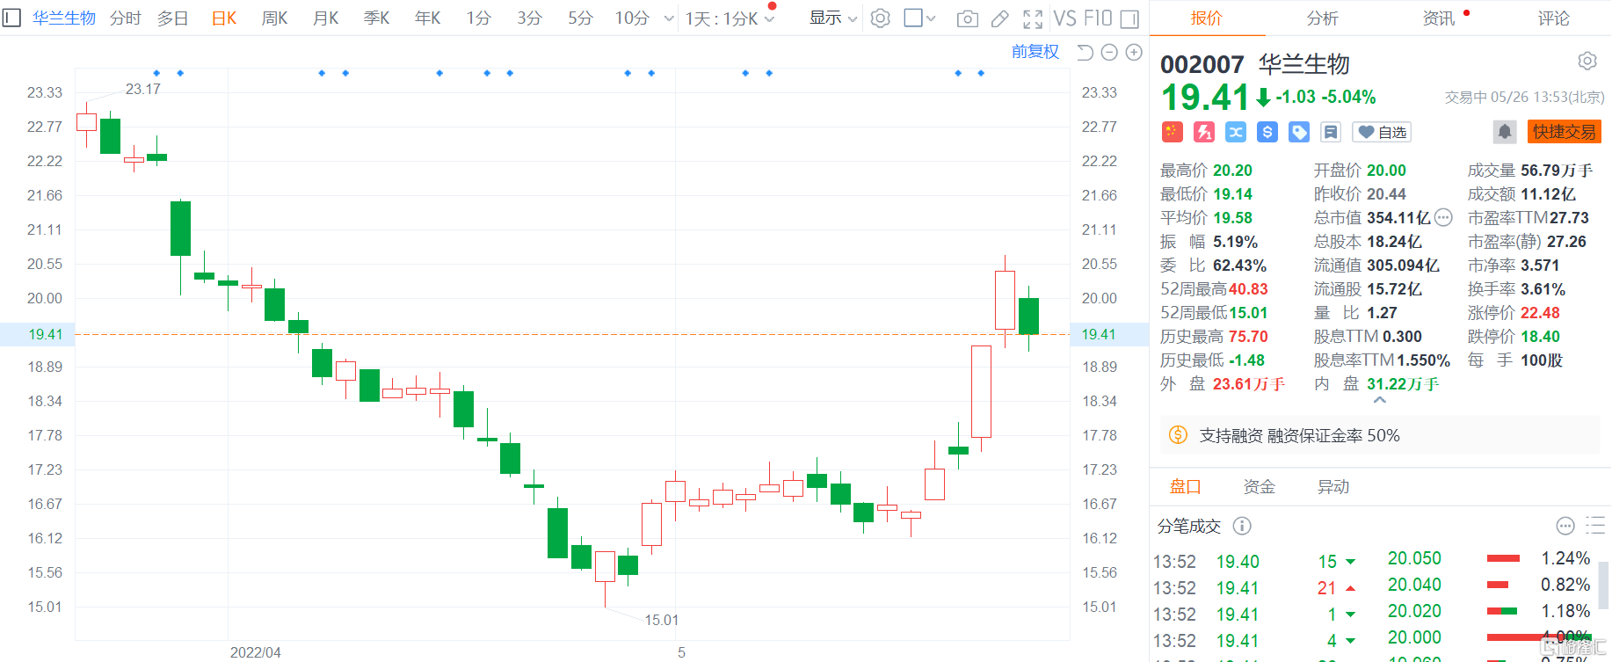Open market cap more options ellipsis
Image resolution: width=1612 pixels, height=662 pixels.
1443,217
